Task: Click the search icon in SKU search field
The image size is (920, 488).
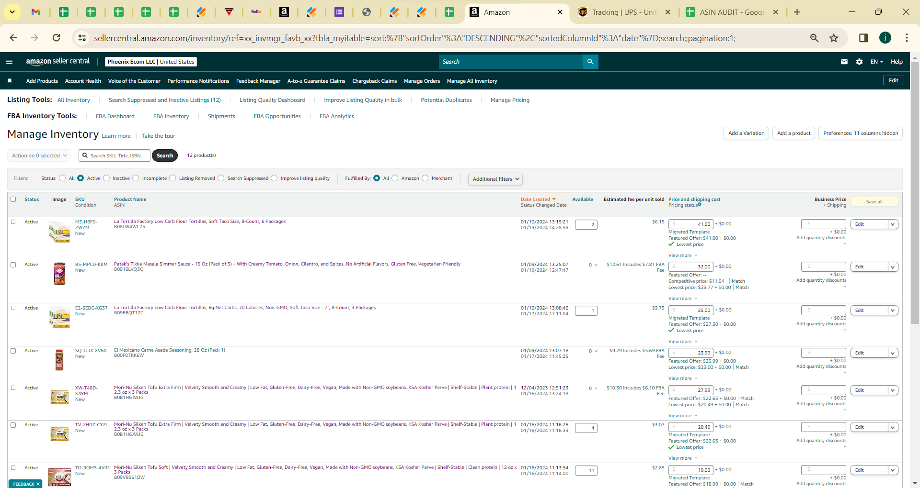Action: (x=85, y=155)
